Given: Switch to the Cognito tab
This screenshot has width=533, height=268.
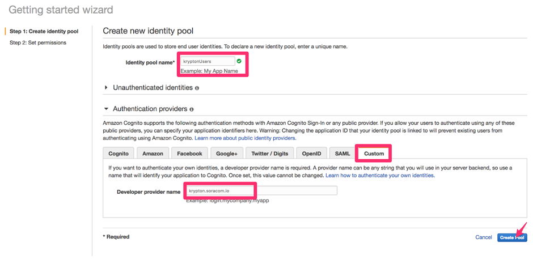Looking at the screenshot, I should 119,154.
